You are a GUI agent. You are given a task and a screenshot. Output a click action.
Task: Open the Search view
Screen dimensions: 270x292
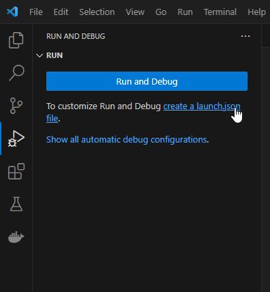pos(16,73)
